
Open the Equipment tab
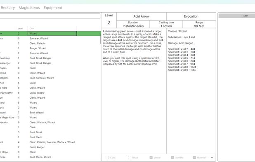click(x=53, y=8)
